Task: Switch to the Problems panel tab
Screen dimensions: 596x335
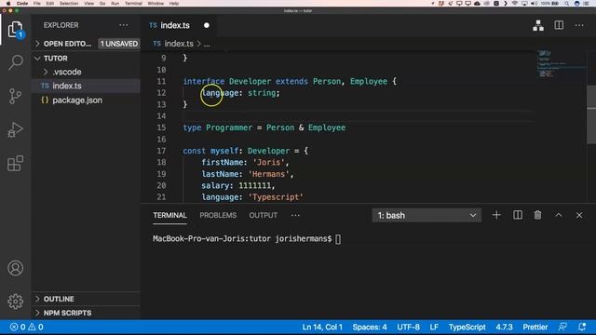Action: (x=218, y=215)
